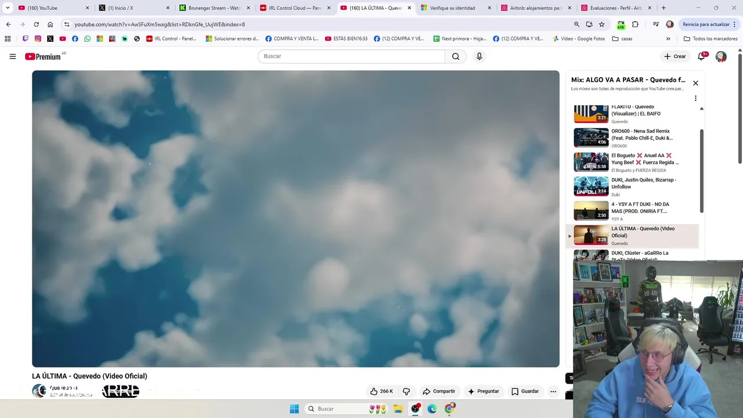Screen dimensions: 743x418
Task: Start voice search with the microphone icon
Action: click(x=479, y=56)
